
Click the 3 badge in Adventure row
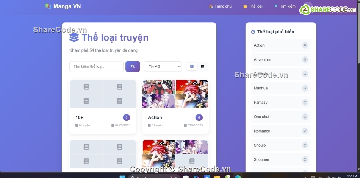click(x=305, y=59)
